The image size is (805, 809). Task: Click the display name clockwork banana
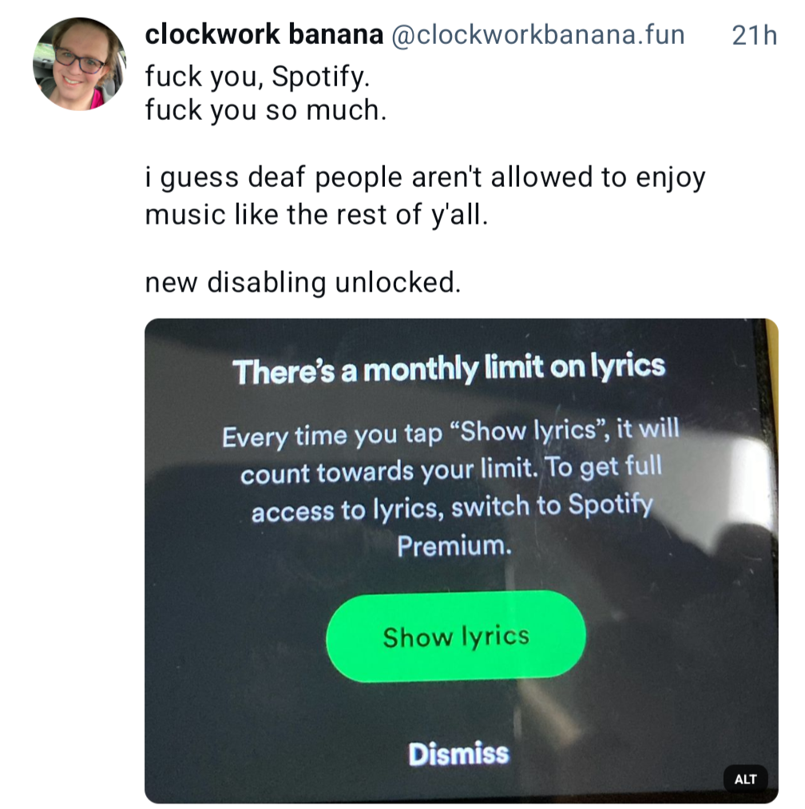[x=264, y=34]
